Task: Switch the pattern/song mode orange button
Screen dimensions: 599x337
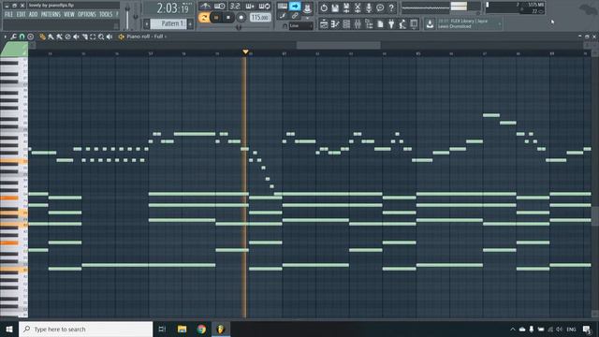Action: (x=204, y=17)
